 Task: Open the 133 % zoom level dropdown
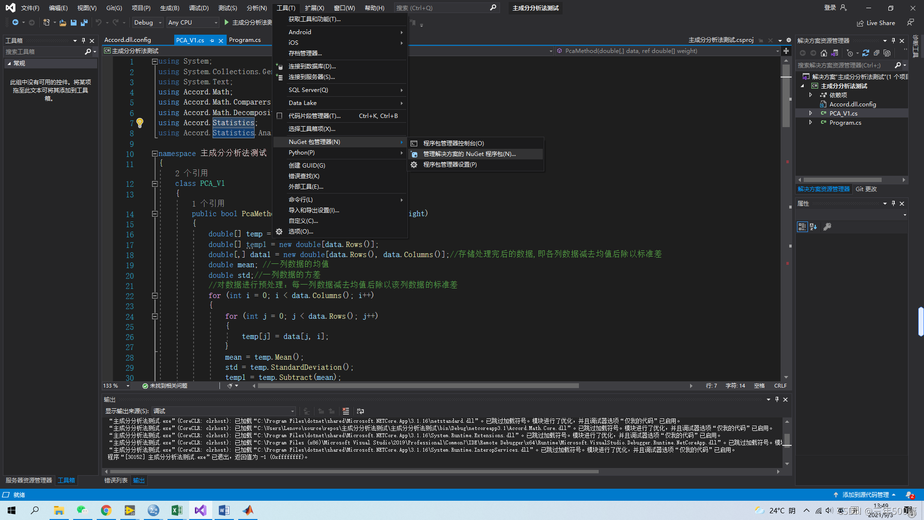[x=128, y=386]
